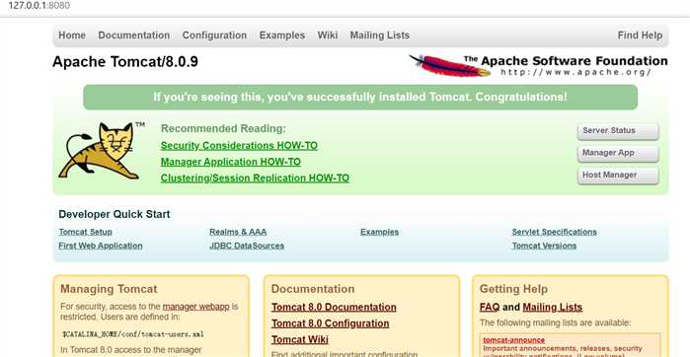Click Find Help in the nav bar
The image size is (690, 357).
[640, 36]
